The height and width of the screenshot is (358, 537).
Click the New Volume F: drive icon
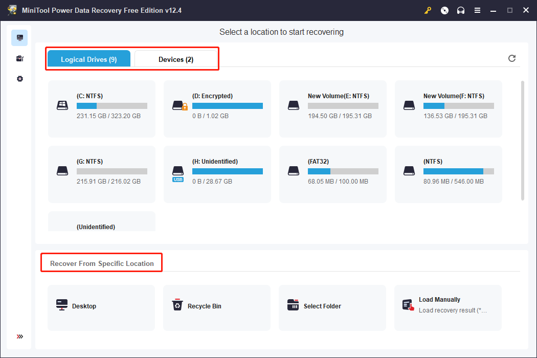tap(409, 105)
